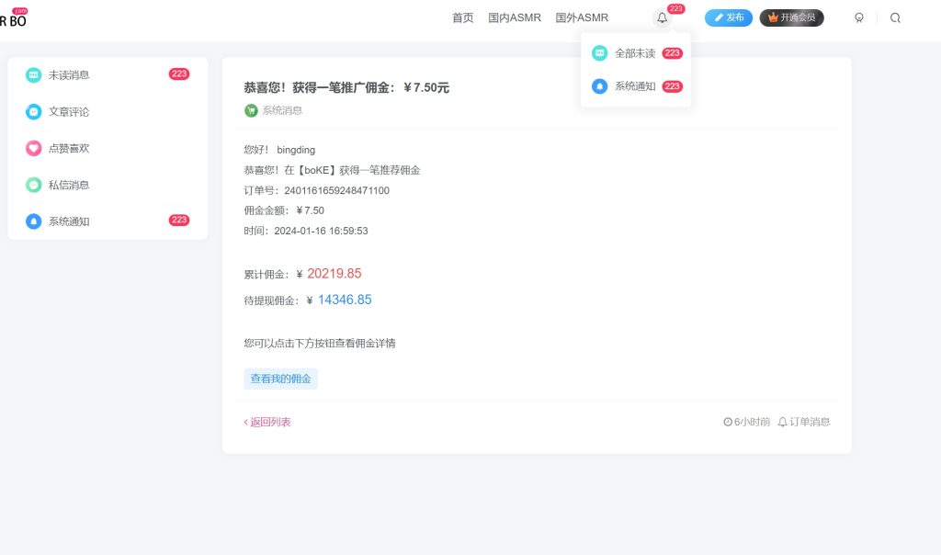The width and height of the screenshot is (941, 555).
Task: Open the notification bell in top navigation
Action: point(662,17)
